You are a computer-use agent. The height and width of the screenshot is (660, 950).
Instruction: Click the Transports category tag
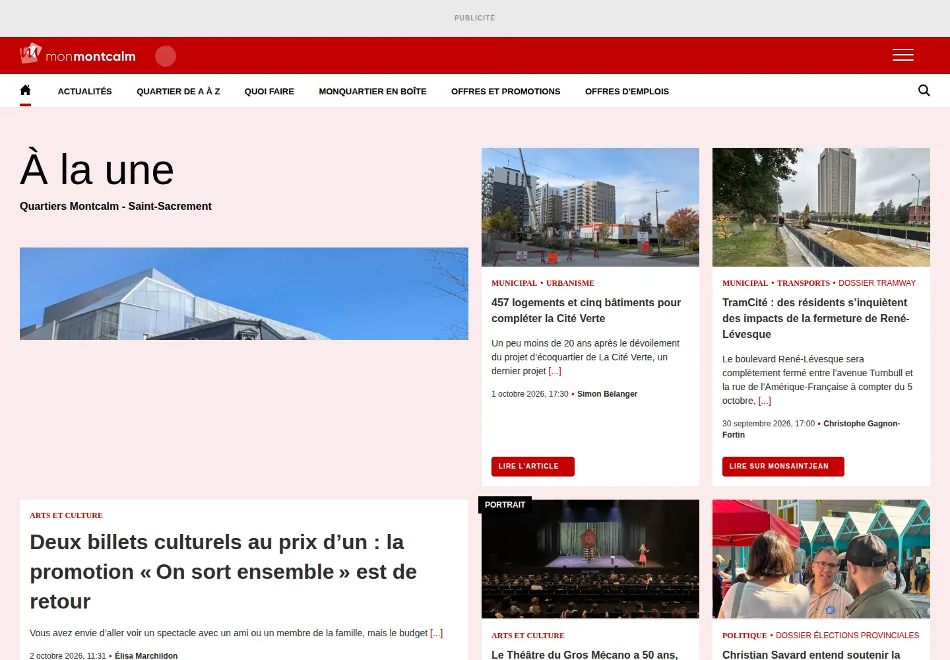pos(803,283)
